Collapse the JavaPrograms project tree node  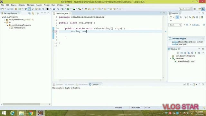[2, 17]
